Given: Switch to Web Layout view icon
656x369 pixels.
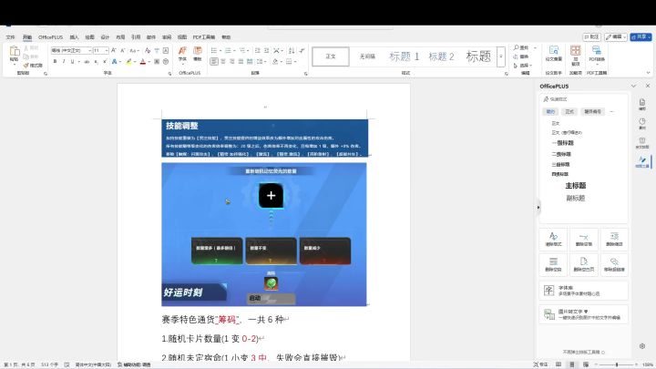Looking at the screenshot, I should point(586,364).
